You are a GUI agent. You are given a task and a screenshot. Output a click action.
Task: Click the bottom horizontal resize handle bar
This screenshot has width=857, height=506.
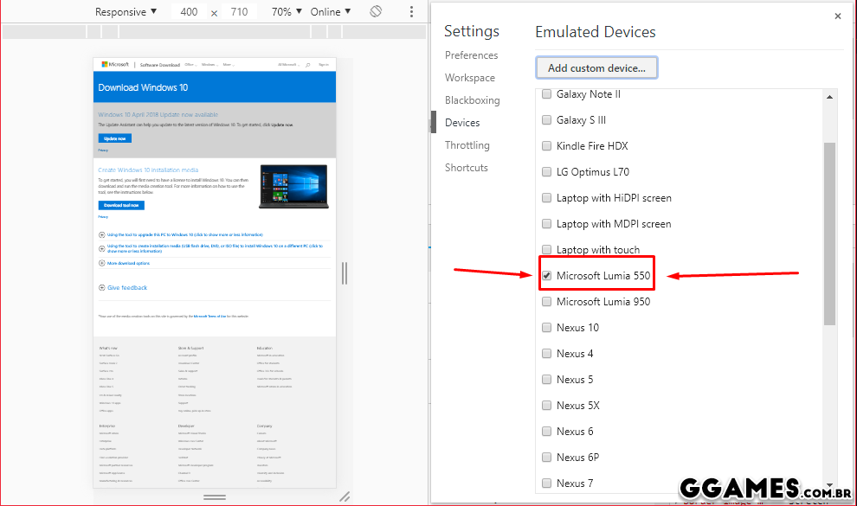click(x=214, y=497)
